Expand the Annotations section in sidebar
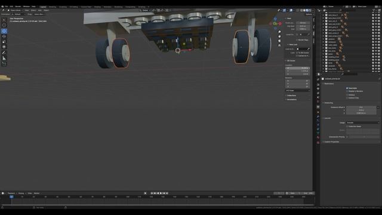 coord(291,100)
